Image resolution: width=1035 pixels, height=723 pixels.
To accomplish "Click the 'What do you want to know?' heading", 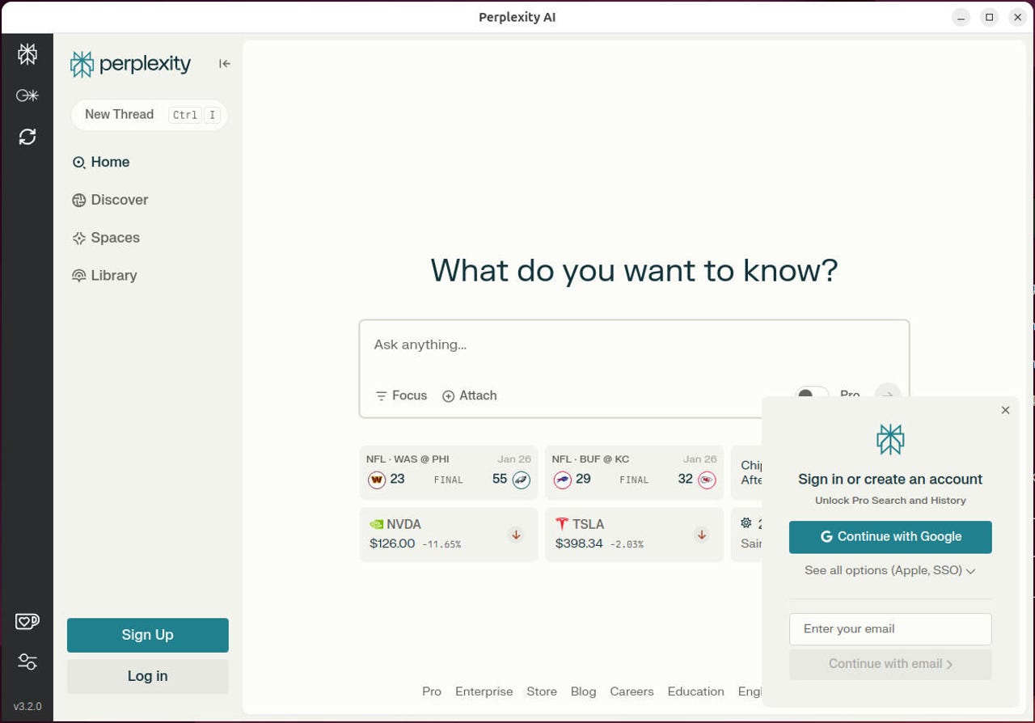I will [634, 270].
